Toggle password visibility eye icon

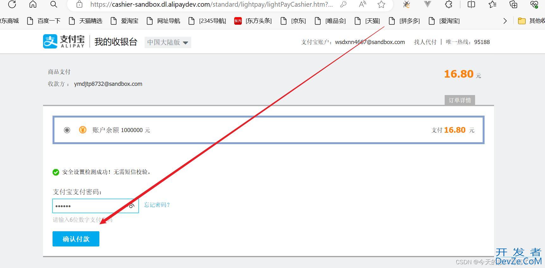pyautogui.click(x=131, y=206)
